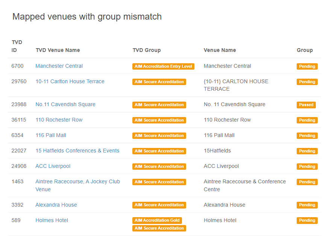Open the No.11 Cavendish Square link

(x=65, y=104)
